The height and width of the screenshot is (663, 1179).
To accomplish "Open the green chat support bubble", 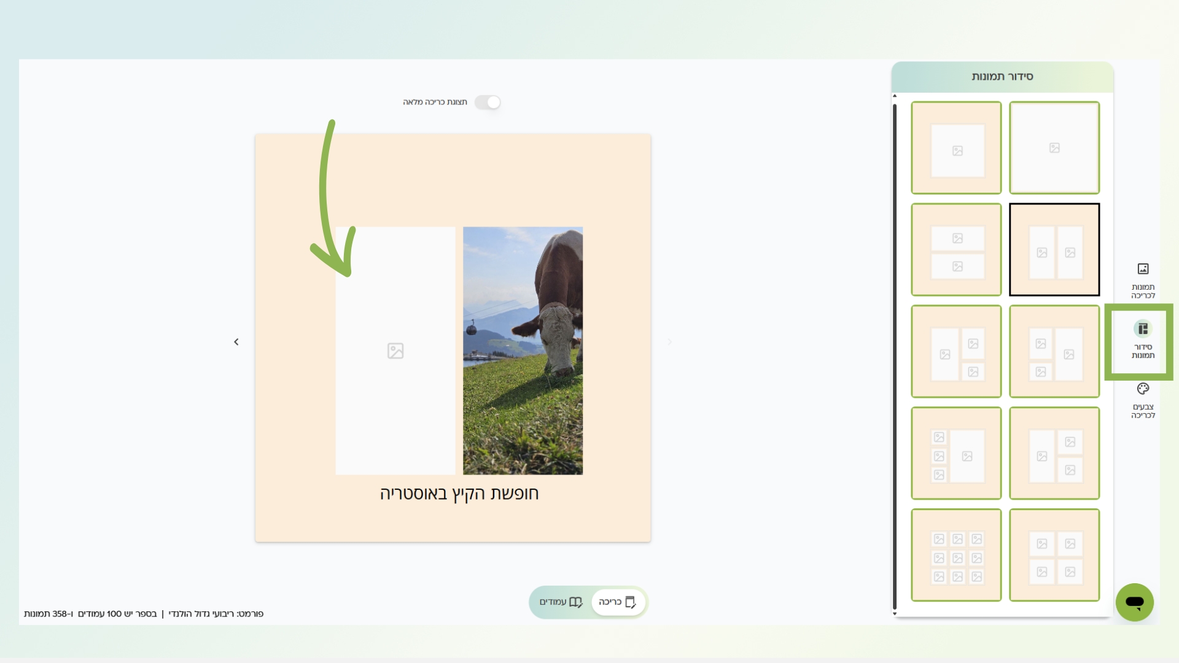I will (x=1134, y=602).
